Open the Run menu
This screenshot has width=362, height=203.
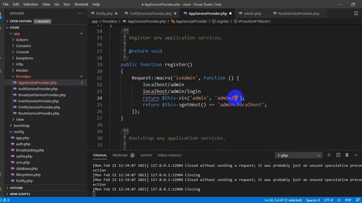coord(67,4)
